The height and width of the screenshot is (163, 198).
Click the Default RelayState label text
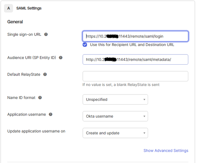(24, 74)
